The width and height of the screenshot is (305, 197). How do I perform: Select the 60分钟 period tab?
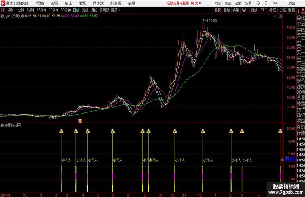point(65,10)
